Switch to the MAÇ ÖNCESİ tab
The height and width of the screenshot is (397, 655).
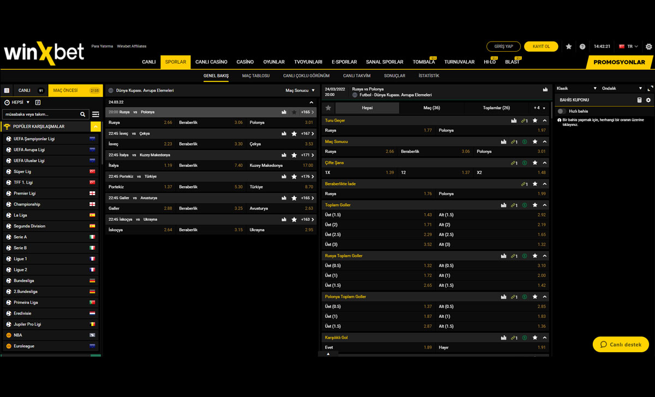pos(75,91)
